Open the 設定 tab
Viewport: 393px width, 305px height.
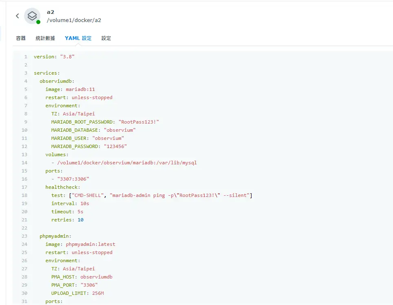tap(106, 38)
